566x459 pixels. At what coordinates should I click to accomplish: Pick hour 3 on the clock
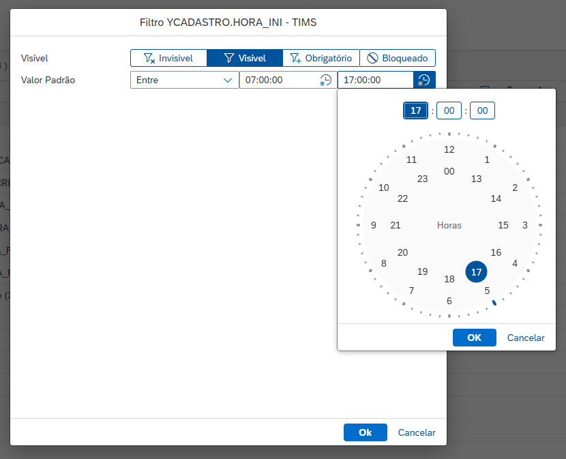tap(525, 225)
